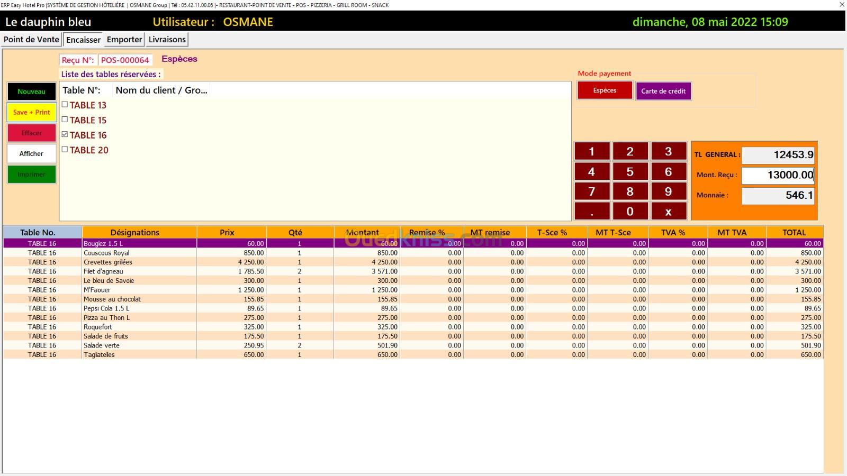The width and height of the screenshot is (847, 476).
Task: Check the TABLE 13 checkbox
Action: pyautogui.click(x=65, y=105)
